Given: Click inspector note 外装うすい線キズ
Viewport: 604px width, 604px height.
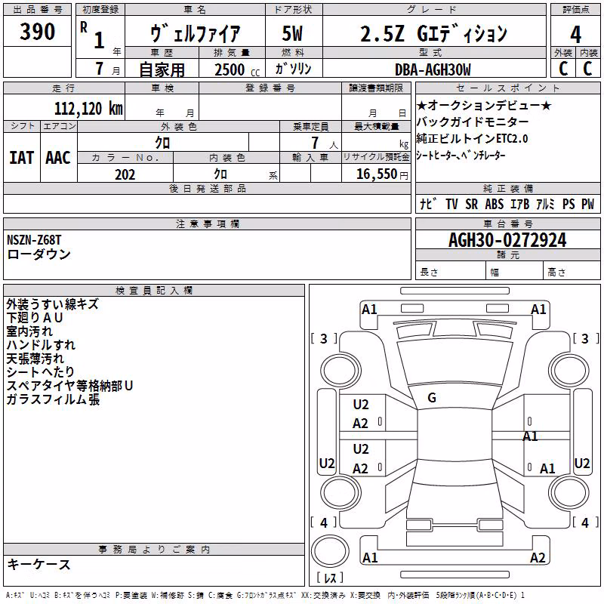Looking at the screenshot, I should point(52,304).
